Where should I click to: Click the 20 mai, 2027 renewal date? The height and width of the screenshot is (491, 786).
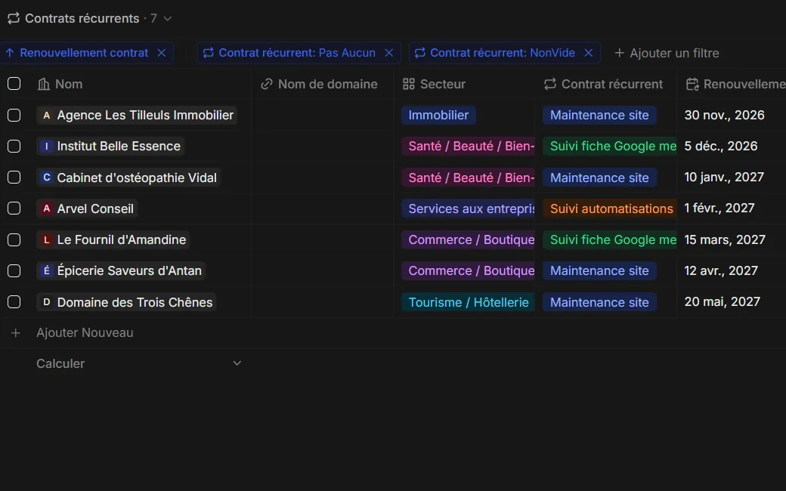pyautogui.click(x=723, y=302)
